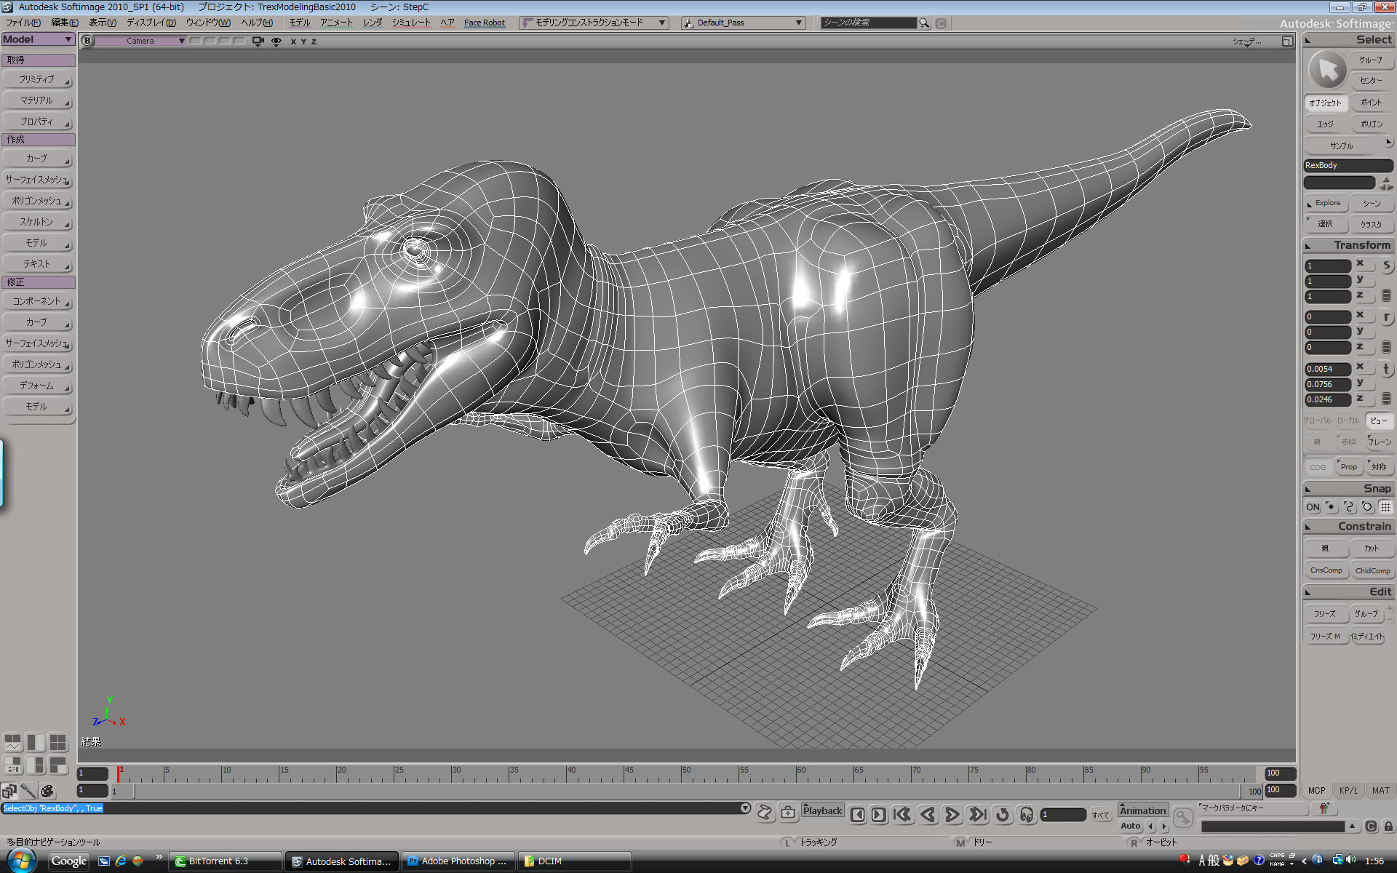This screenshot has width=1397, height=873.
Task: Open the Default_Pass dropdown
Action: coord(742,23)
